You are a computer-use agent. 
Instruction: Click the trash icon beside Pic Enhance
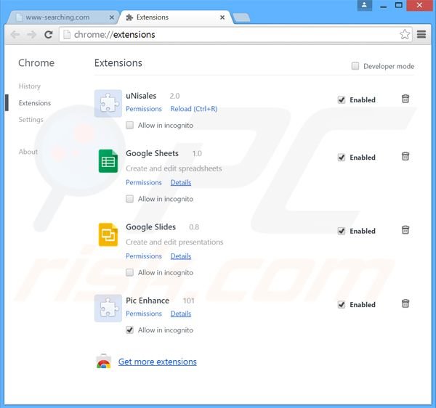[405, 304]
